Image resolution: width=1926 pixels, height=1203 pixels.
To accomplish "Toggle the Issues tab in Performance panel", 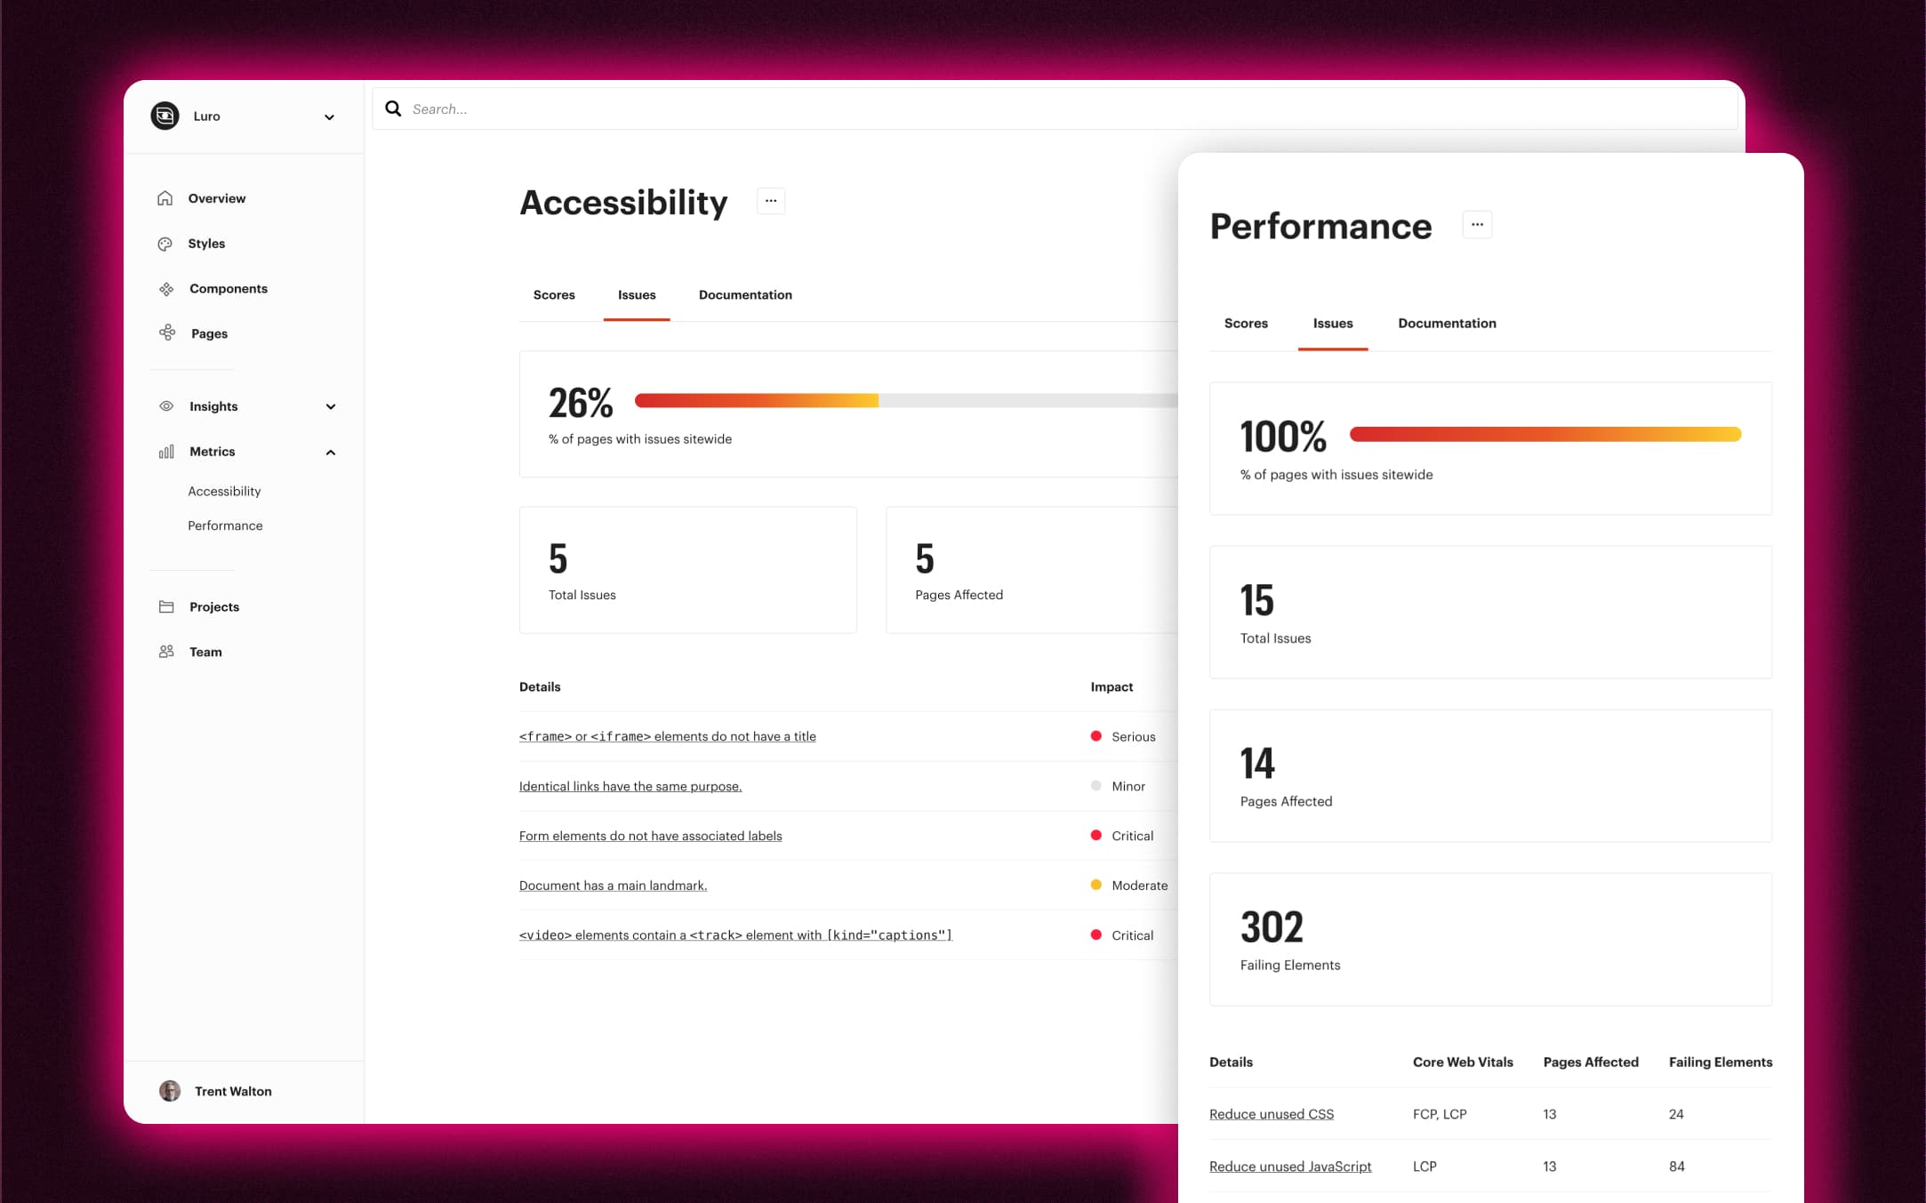I will pos(1333,323).
